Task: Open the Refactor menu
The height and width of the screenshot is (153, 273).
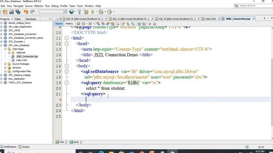Action: pyautogui.click(x=39, y=6)
